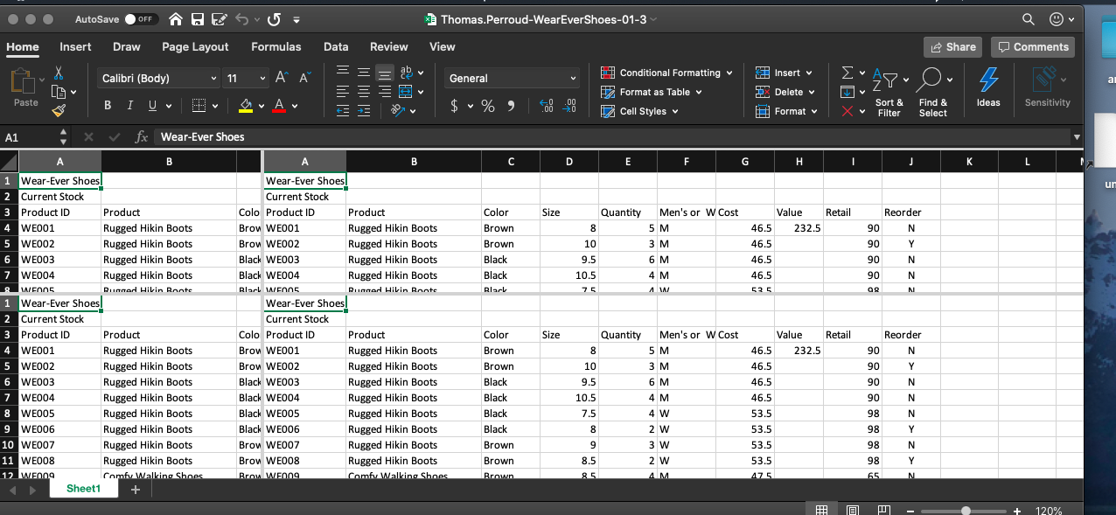The image size is (1116, 515).
Task: Increase font size with larger A icon
Action: [x=282, y=78]
